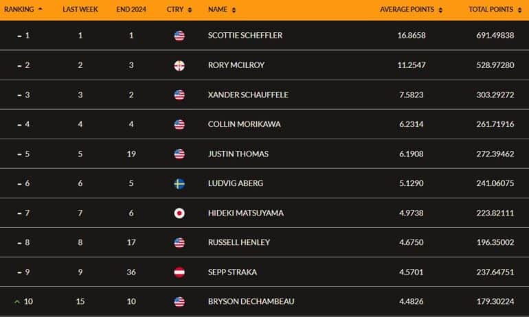
Task: Click the USA flag next to Justin Thomas
Action: (179, 154)
